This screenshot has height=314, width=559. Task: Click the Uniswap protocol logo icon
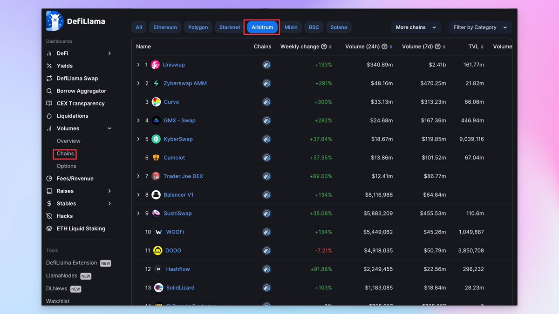coord(156,65)
